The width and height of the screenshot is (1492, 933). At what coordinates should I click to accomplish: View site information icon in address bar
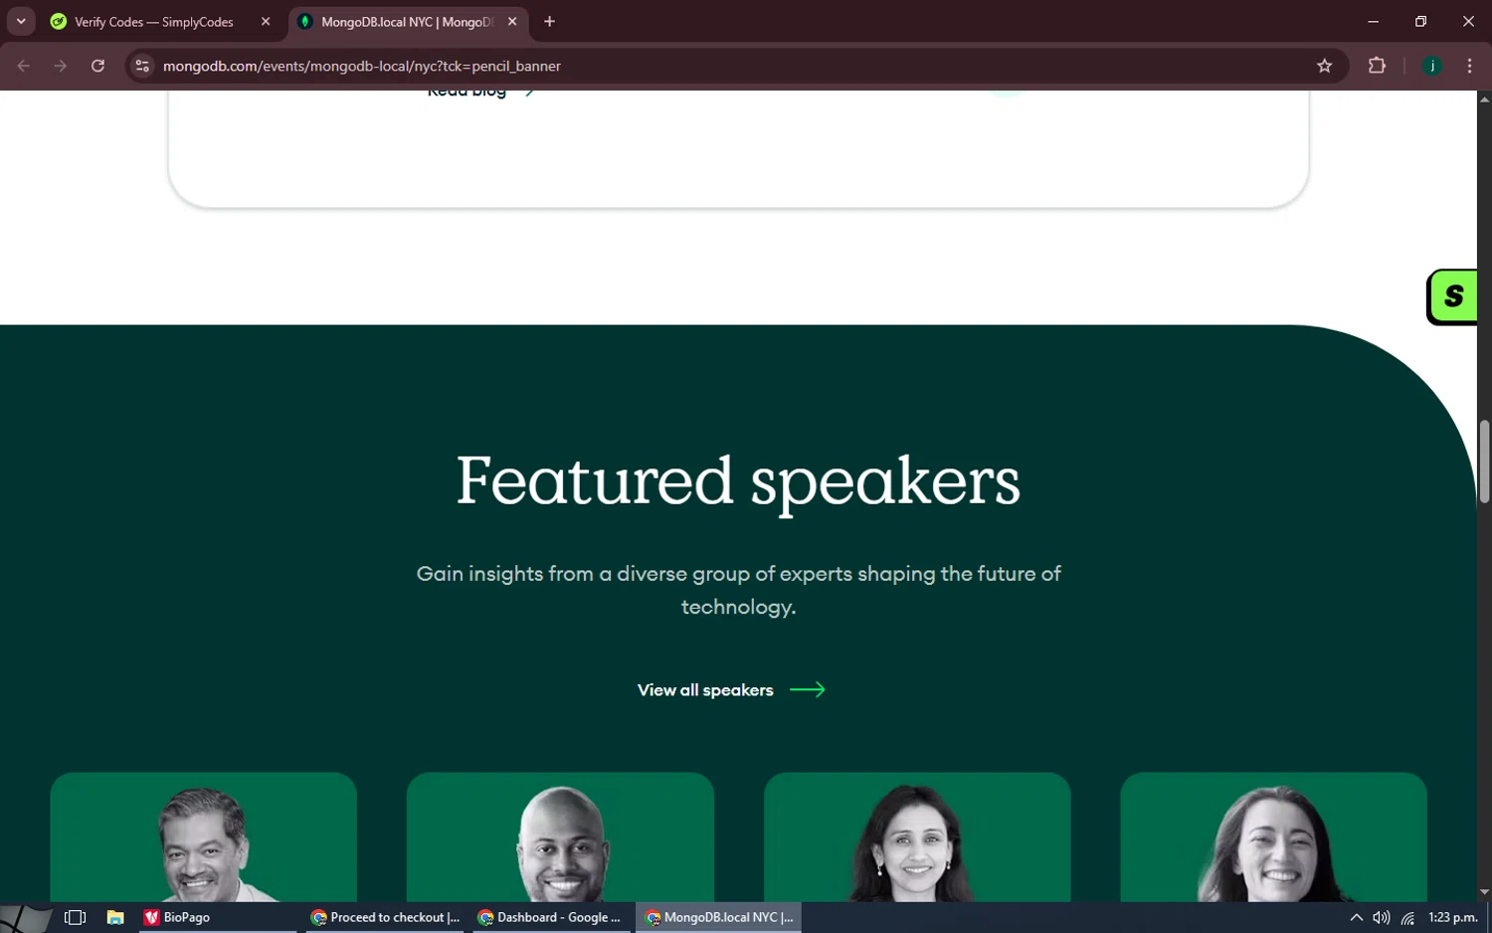(142, 66)
